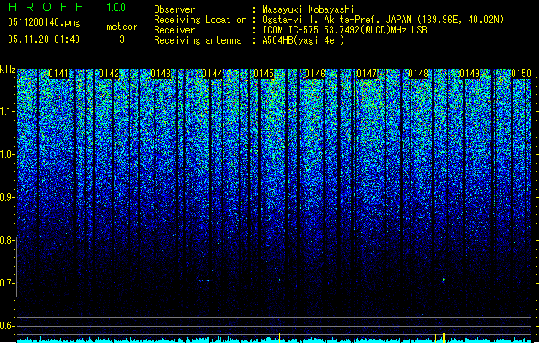
Task: Click the kHz axis unit label
Action: point(8,69)
